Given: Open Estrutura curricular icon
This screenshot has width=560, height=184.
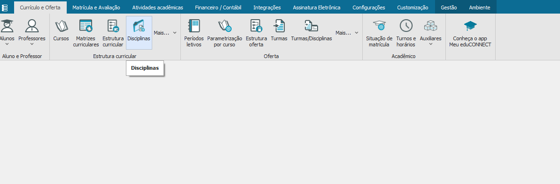Looking at the screenshot, I should click(x=113, y=26).
